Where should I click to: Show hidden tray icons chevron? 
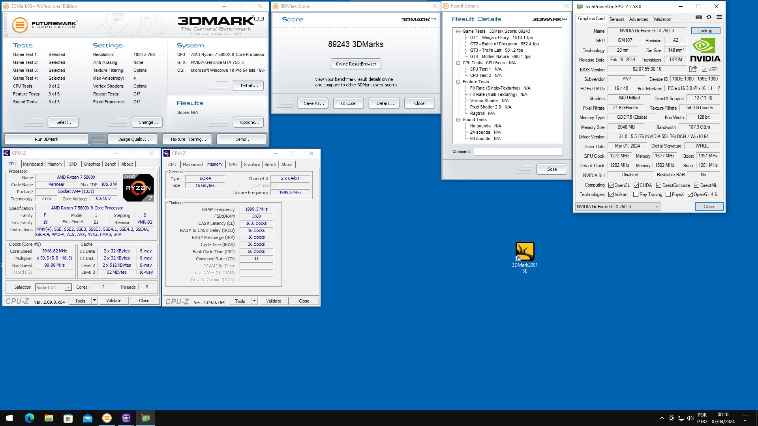coord(662,418)
